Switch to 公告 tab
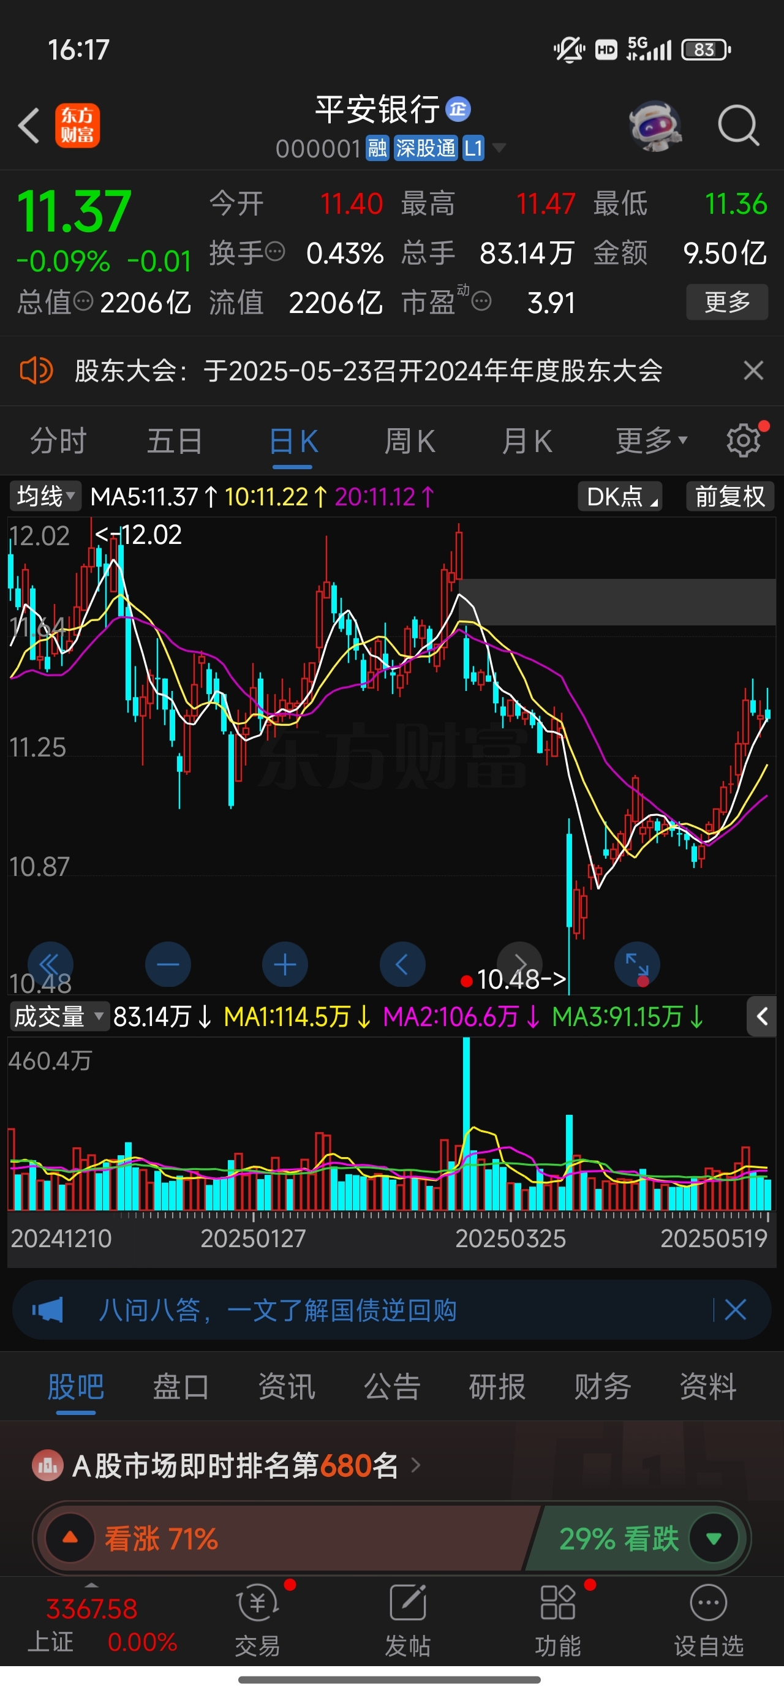The width and height of the screenshot is (784, 1698). point(391,1386)
